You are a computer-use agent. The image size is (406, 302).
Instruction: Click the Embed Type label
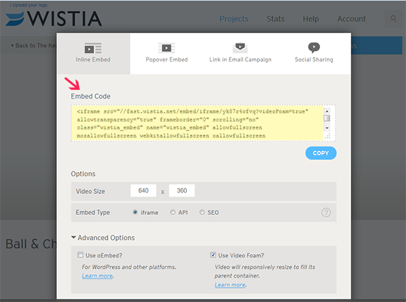(x=93, y=213)
